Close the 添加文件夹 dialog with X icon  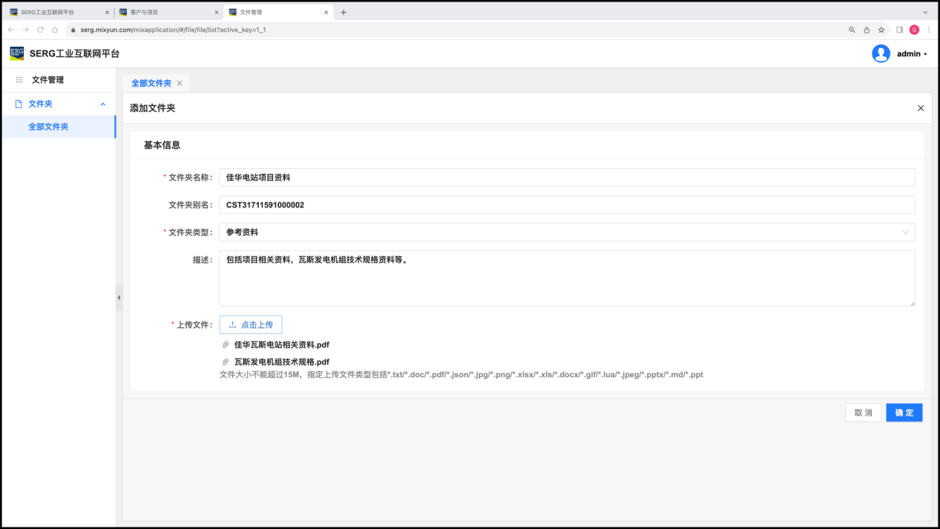[921, 108]
